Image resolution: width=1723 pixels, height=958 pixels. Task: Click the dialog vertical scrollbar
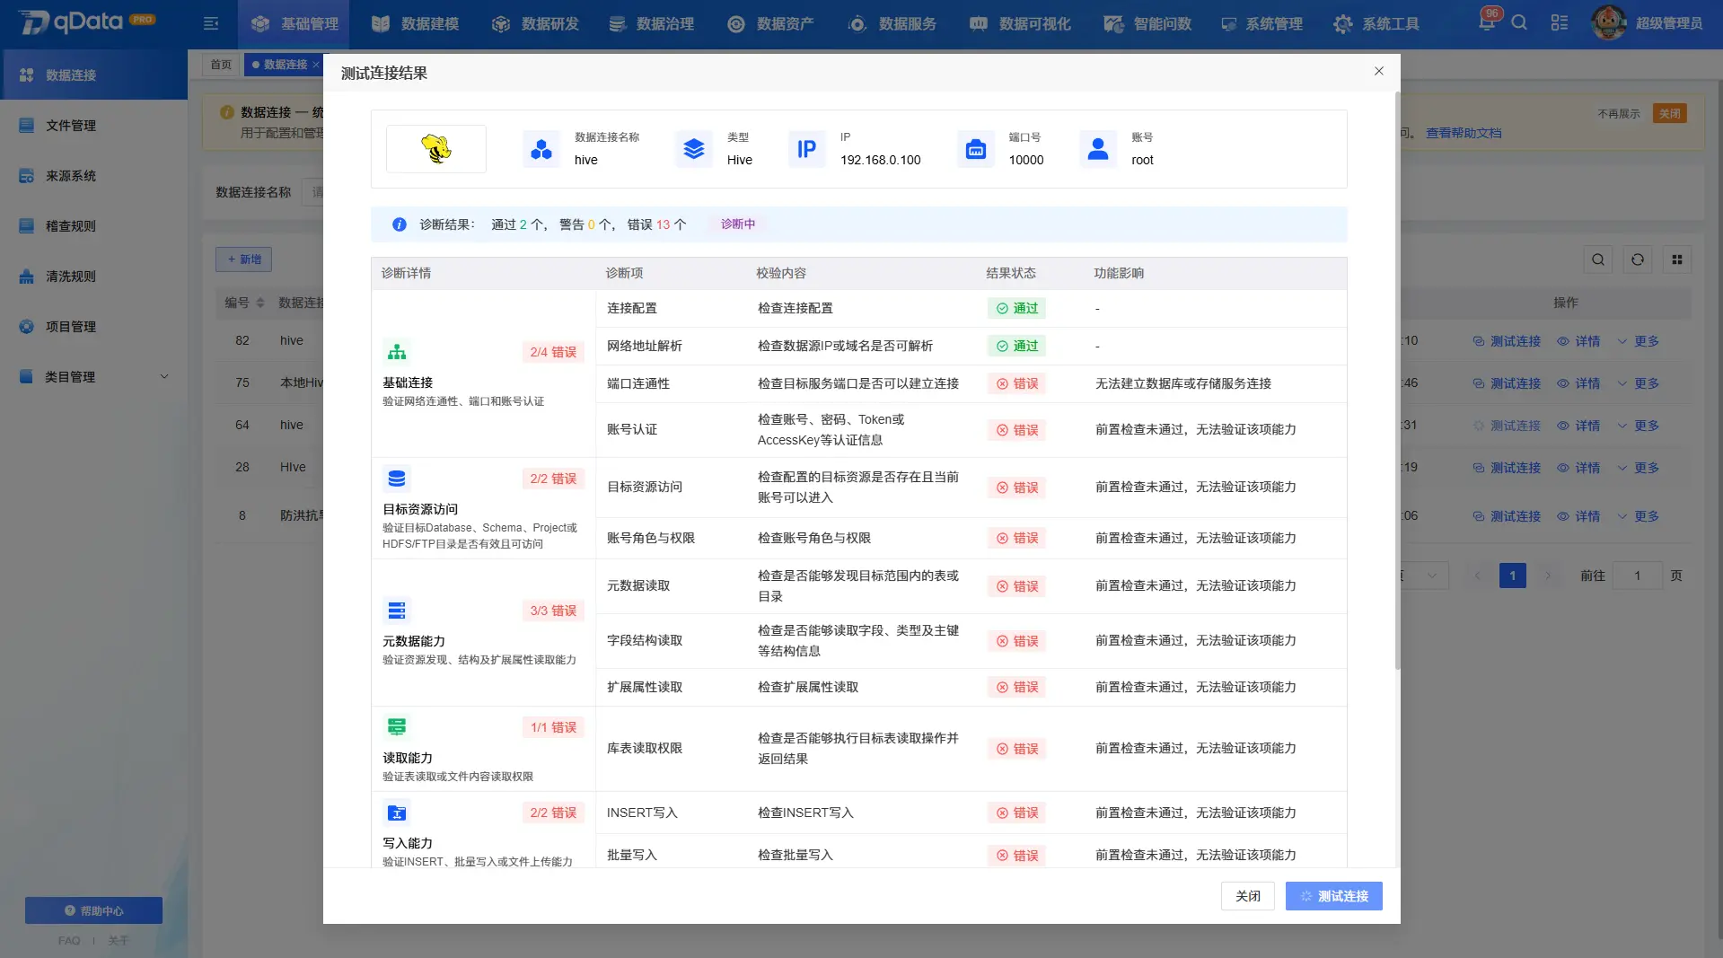(1397, 380)
